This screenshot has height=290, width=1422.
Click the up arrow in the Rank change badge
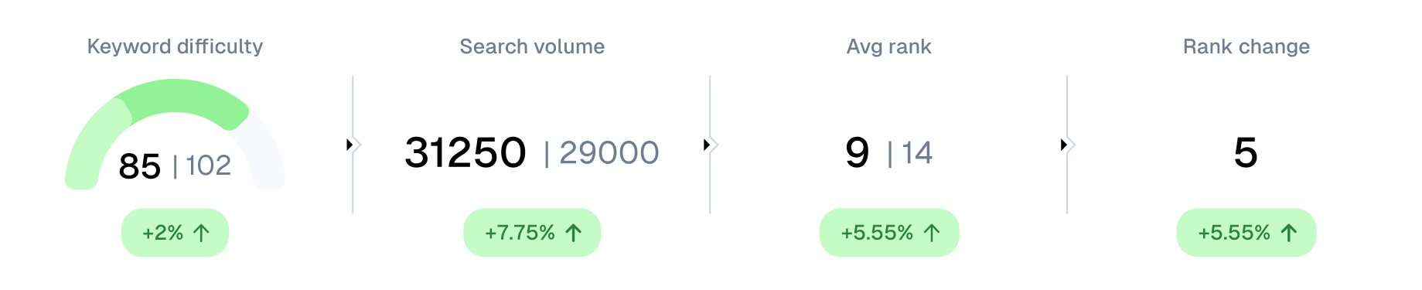(x=1288, y=233)
